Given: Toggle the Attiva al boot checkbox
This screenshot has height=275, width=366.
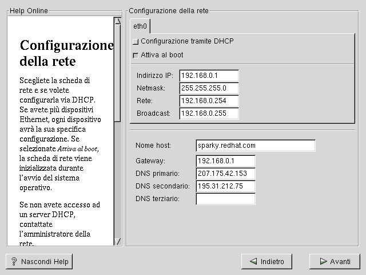Looking at the screenshot, I should click(136, 56).
